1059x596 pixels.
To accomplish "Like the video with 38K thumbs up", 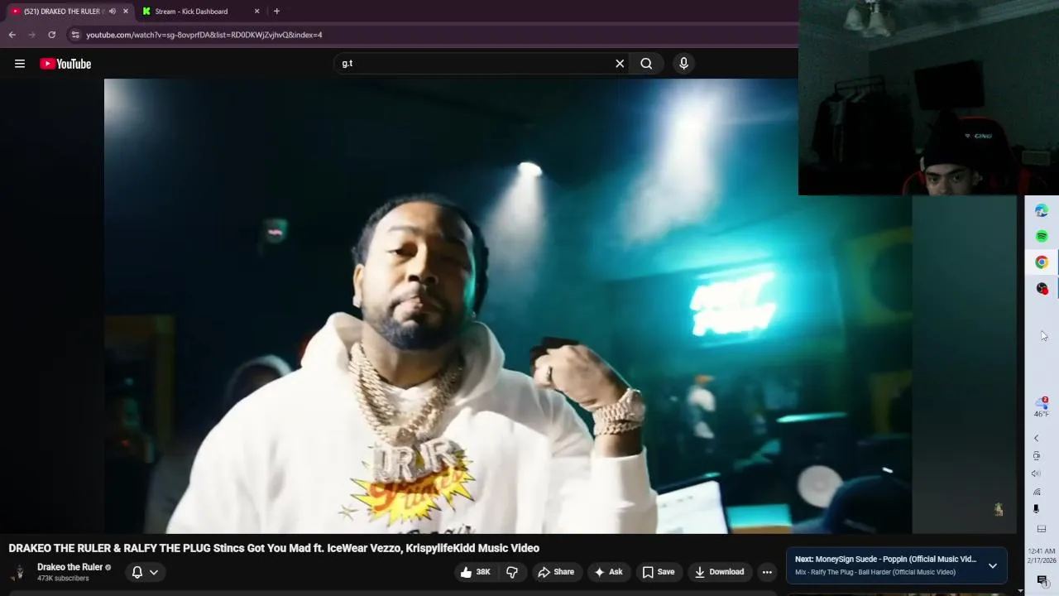I will (x=475, y=572).
